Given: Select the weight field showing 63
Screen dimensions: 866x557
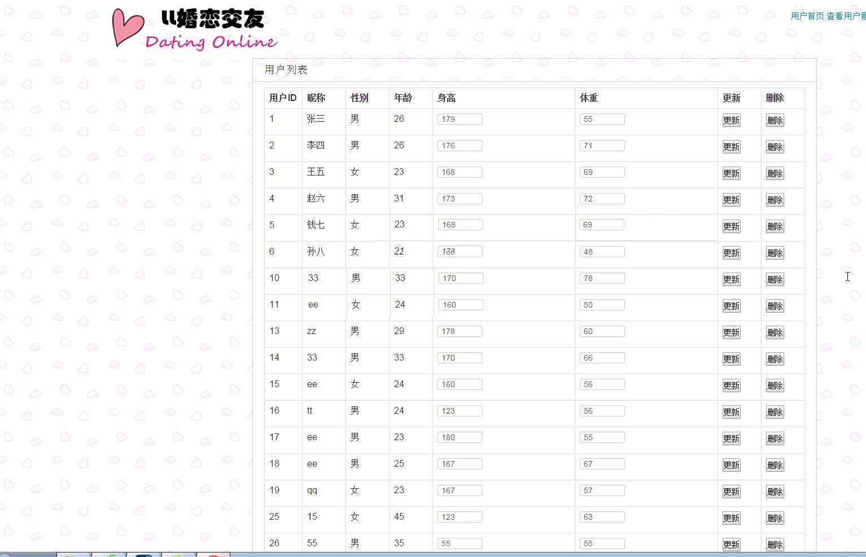Looking at the screenshot, I should pos(602,517).
